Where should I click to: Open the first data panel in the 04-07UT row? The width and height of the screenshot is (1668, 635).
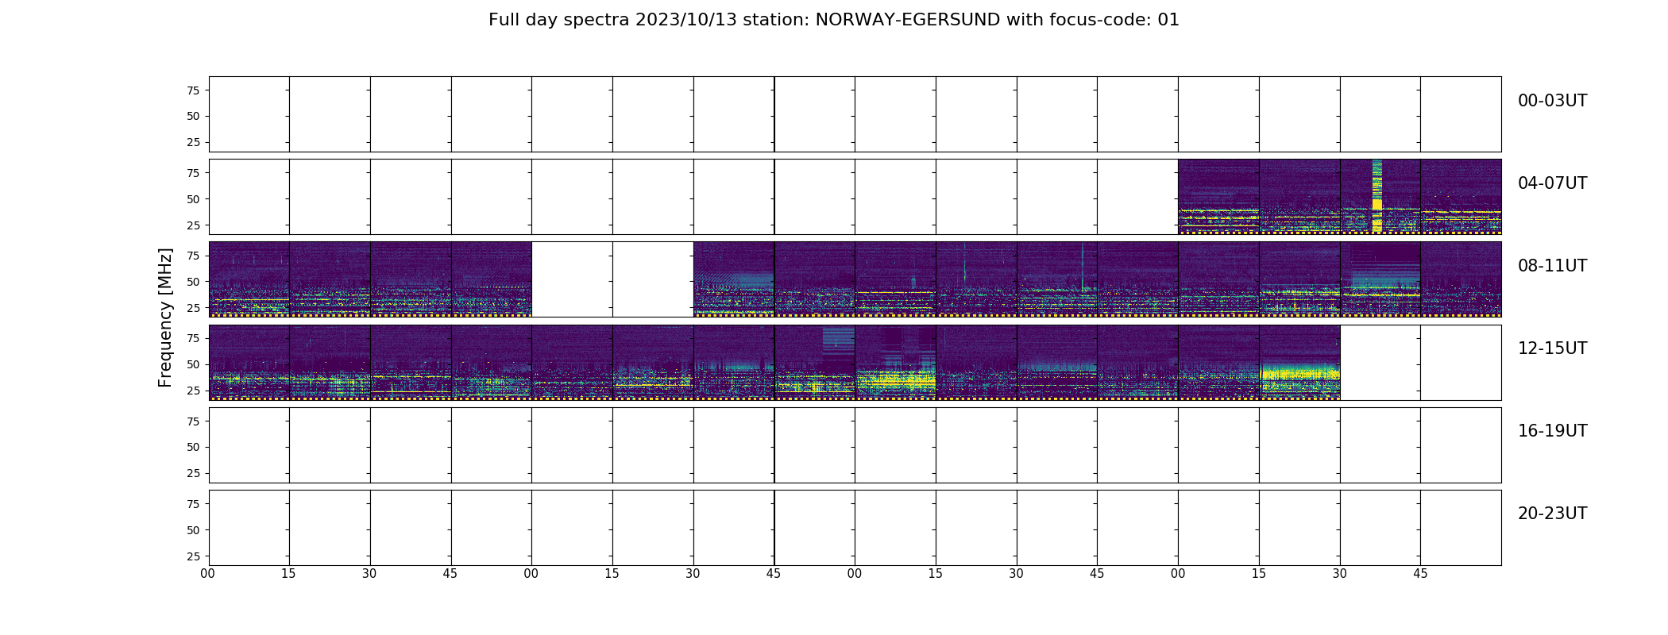point(1218,196)
